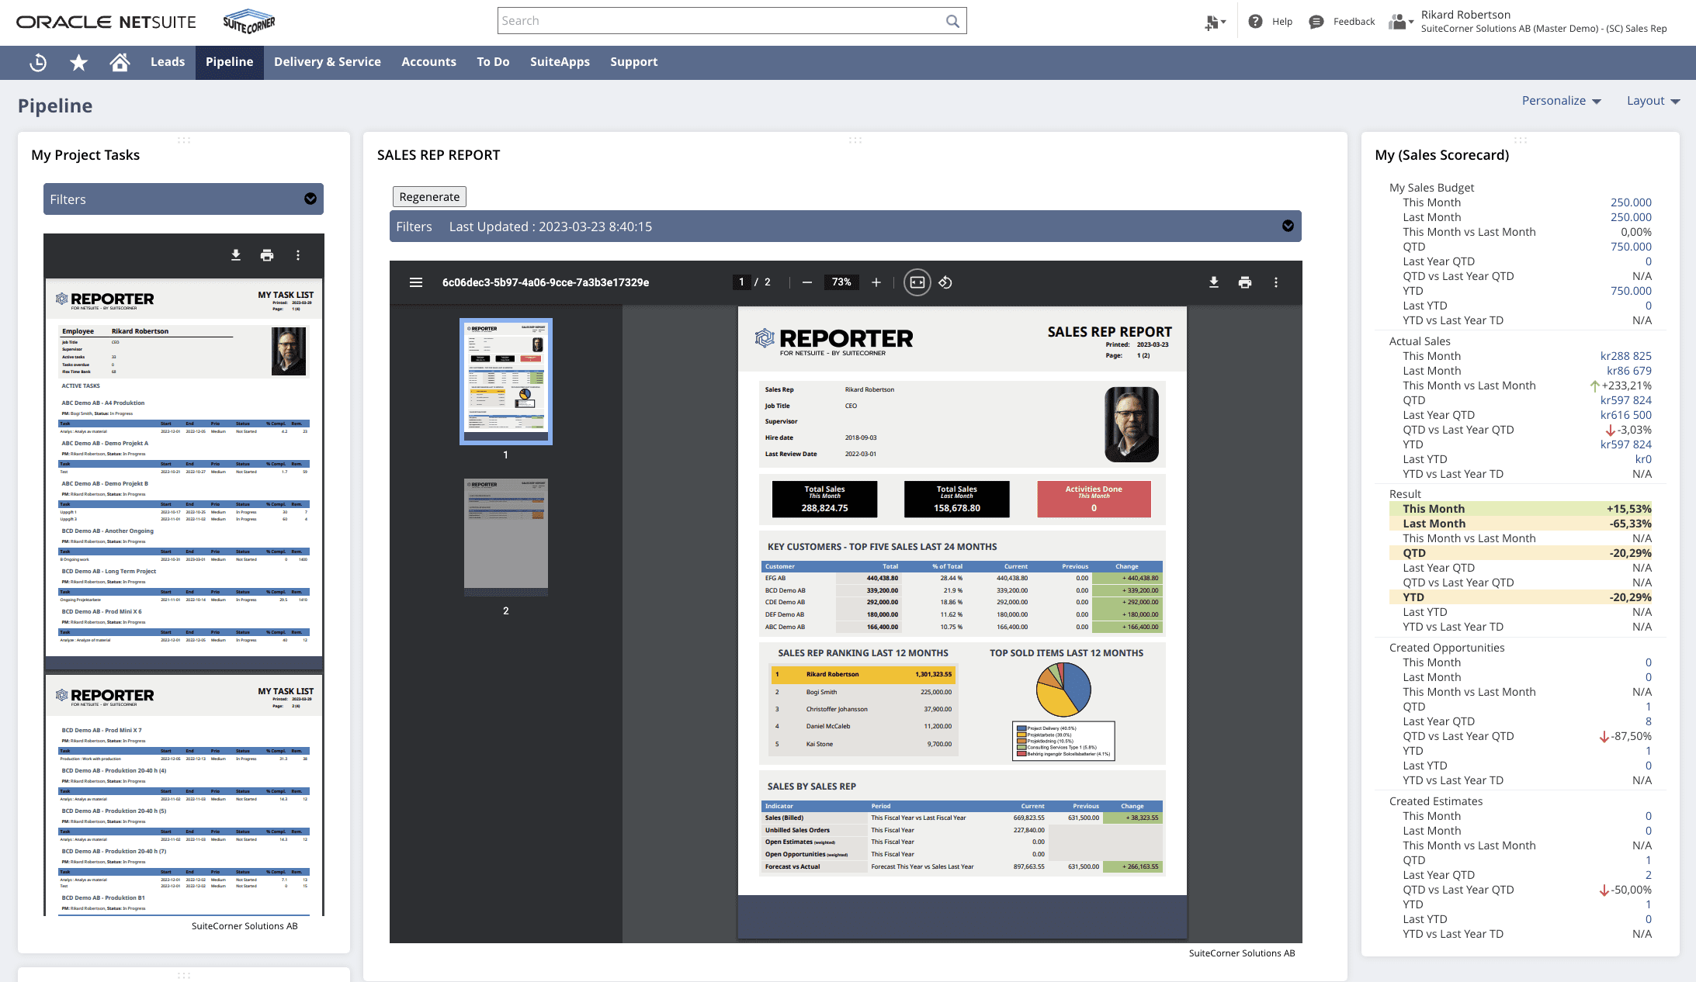
Task: Click the Top Sold Items pie chart
Action: coord(1063,690)
